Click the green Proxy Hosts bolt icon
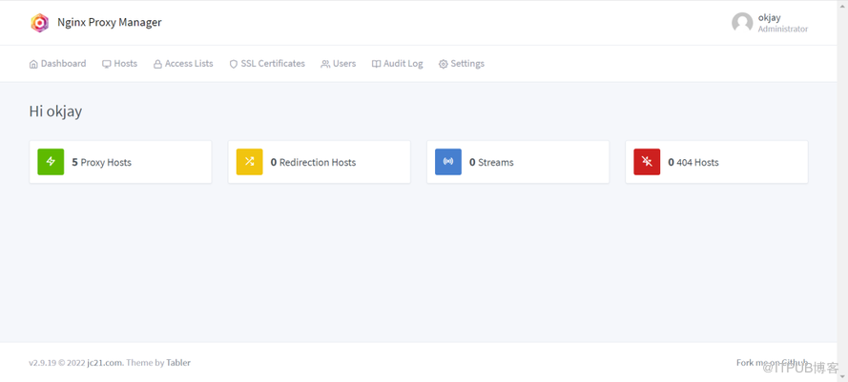Screen dimensions: 848x382 click(x=51, y=162)
